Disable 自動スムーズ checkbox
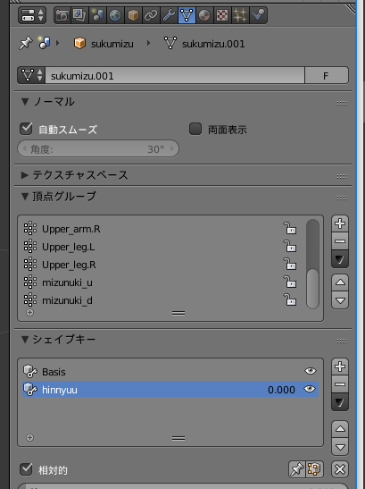Screen dimensions: 365x489 click(26, 129)
